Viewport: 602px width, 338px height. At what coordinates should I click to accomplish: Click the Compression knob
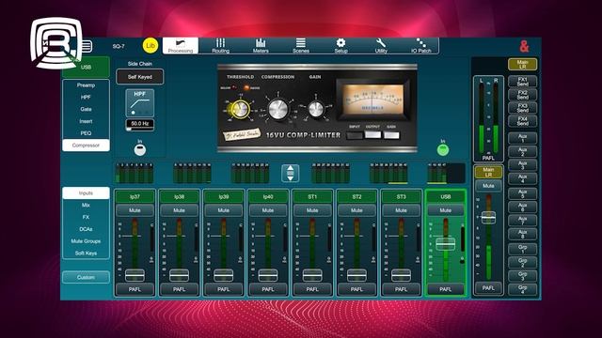(x=278, y=110)
